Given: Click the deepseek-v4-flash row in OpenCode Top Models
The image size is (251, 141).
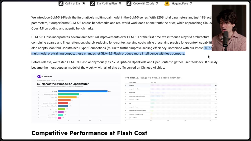Looking at the screenshot, I should [x=171, y=89].
